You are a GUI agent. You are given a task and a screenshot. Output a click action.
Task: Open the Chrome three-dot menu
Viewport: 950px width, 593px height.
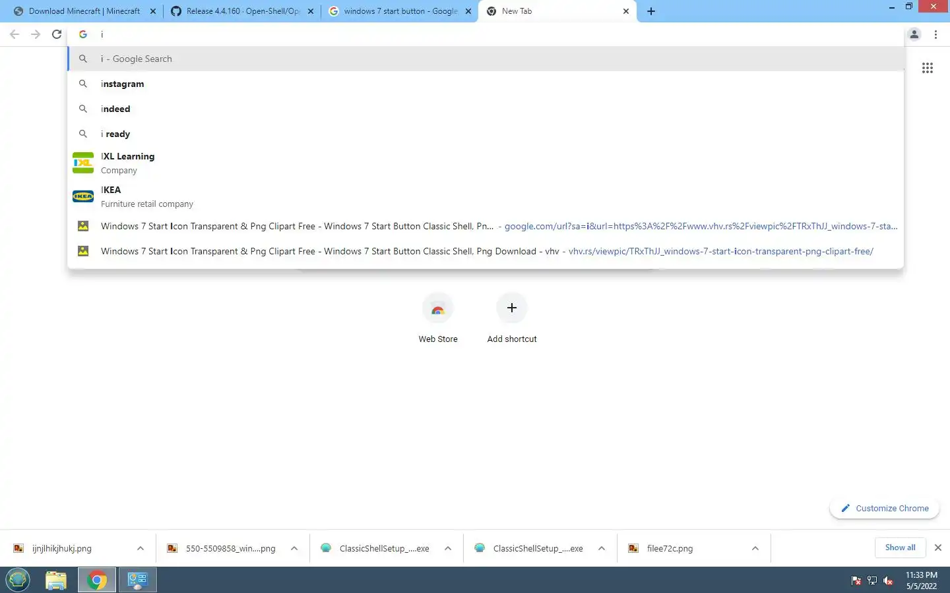point(935,34)
